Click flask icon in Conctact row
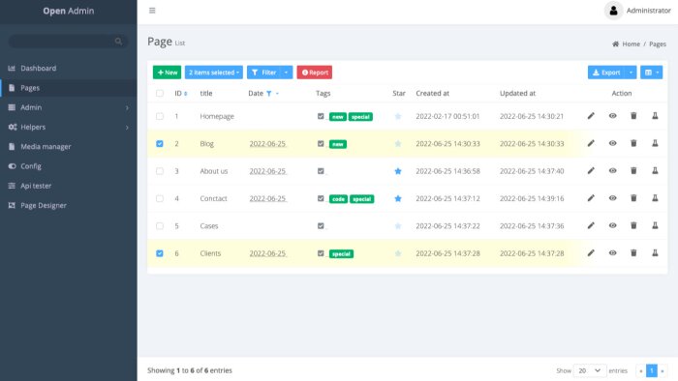The height and width of the screenshot is (381, 678). click(655, 198)
